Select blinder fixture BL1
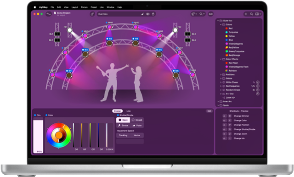Viewport: 294px width, 177px height. coord(57,34)
